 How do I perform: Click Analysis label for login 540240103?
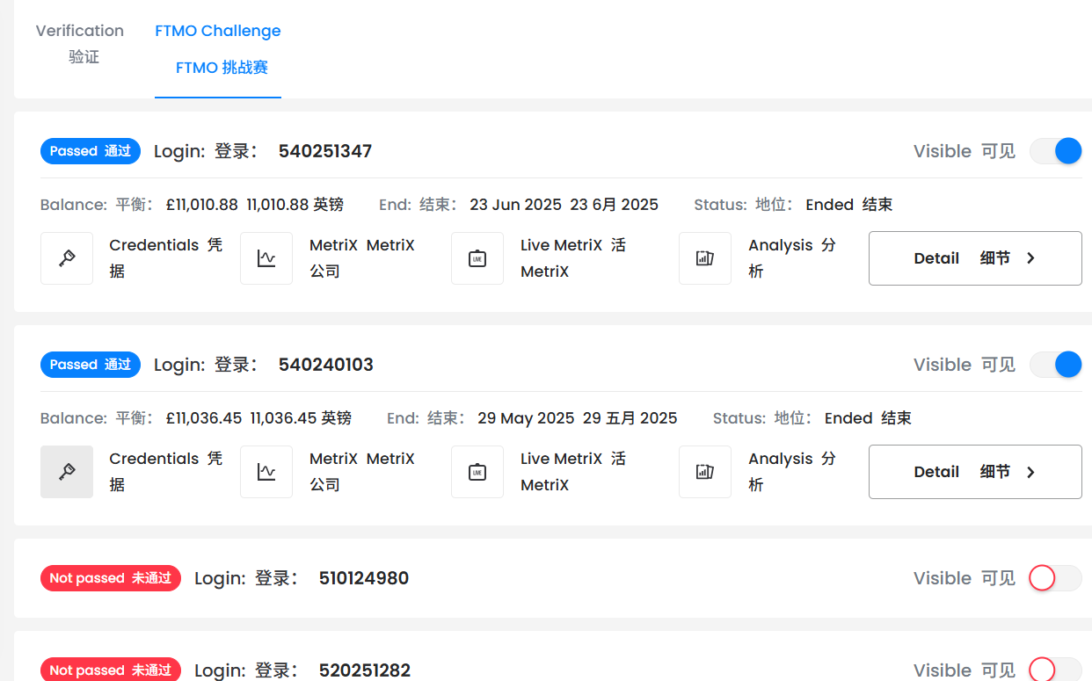[792, 472]
